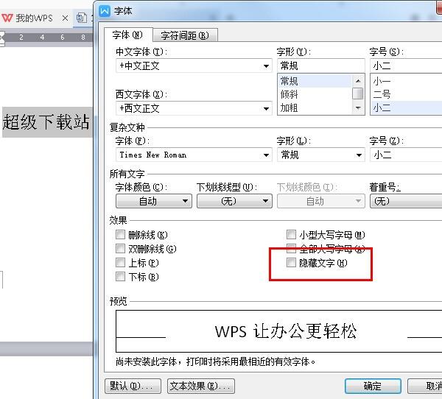Open the 我的WPS tab
The height and width of the screenshot is (399, 442).
(34, 18)
